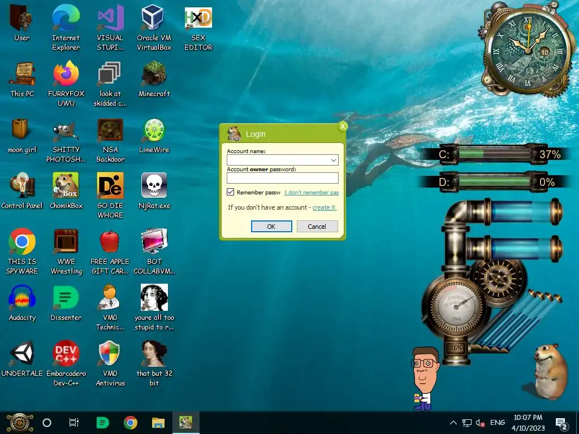
Task: Open Unity icon labeled UNDERTALE
Action: [x=22, y=359]
